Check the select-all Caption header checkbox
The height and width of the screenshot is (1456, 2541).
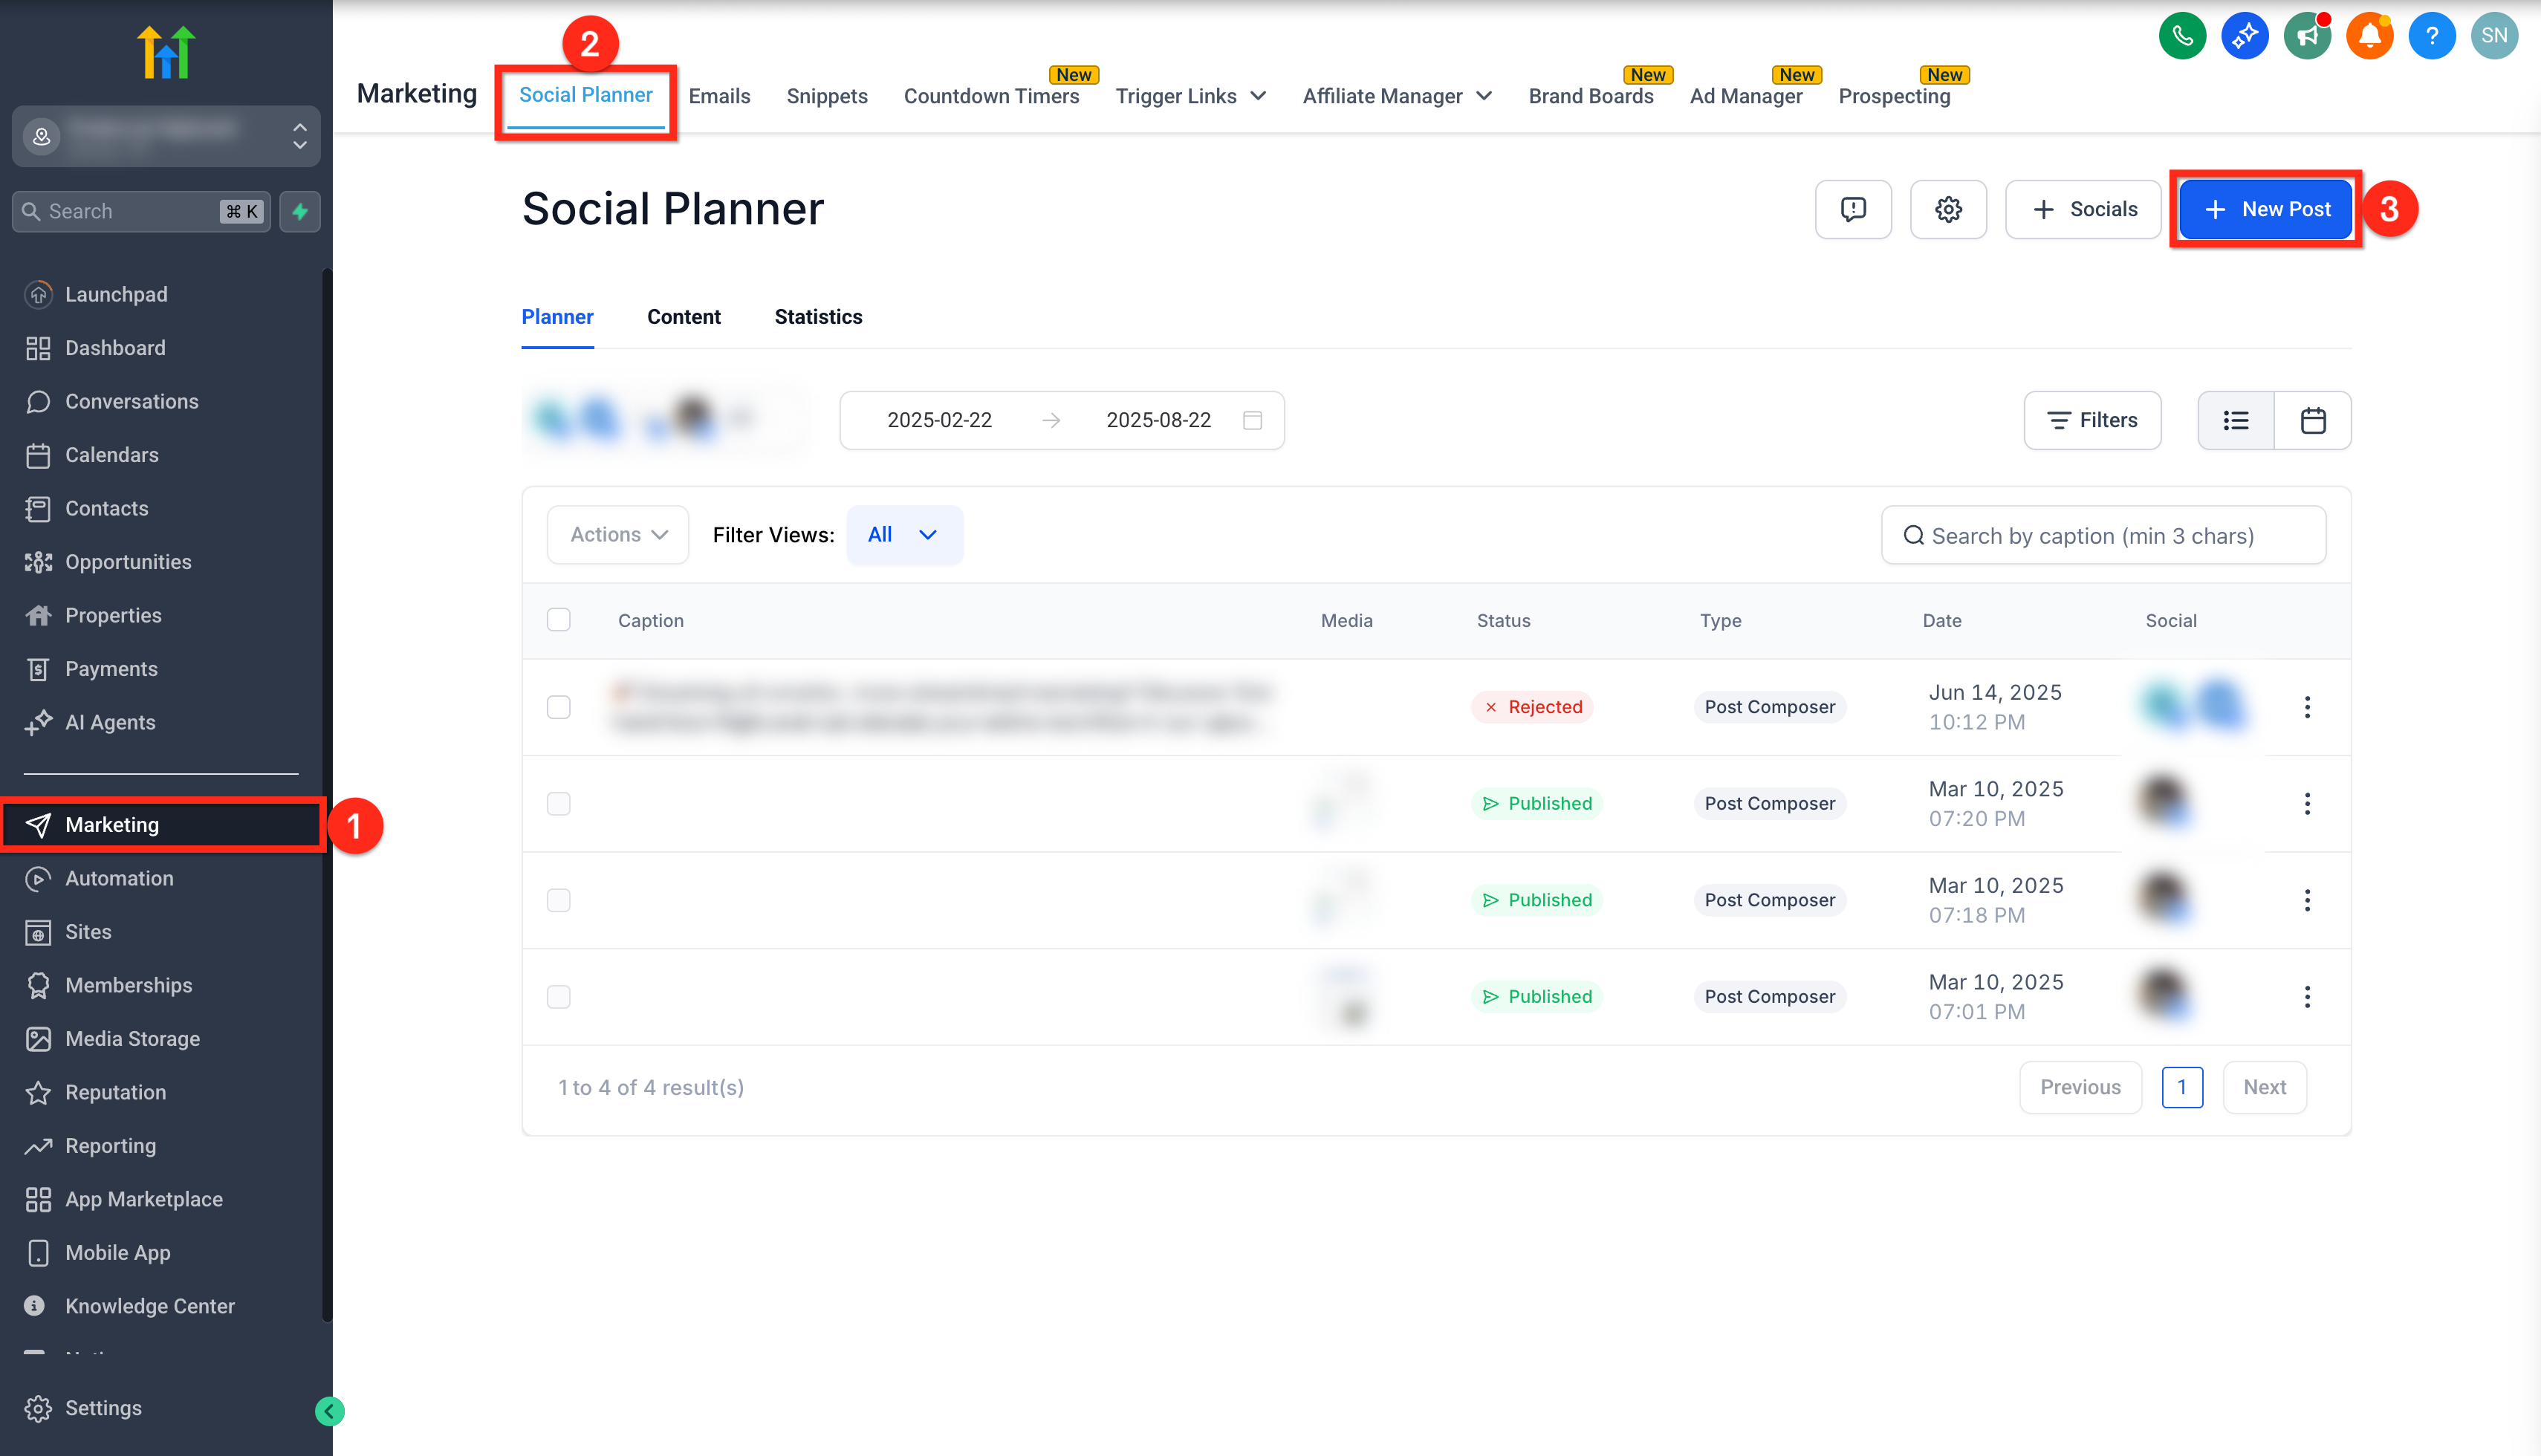(x=558, y=620)
